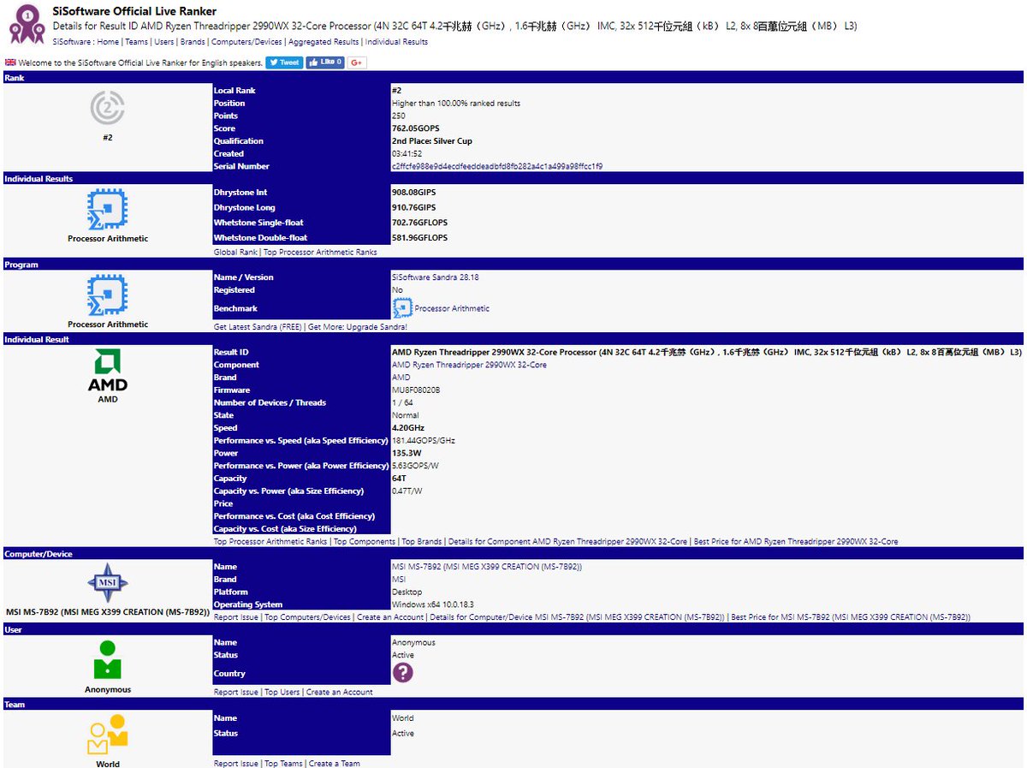
Task: Click the SiSoftware Official Live Ranker title
Action: click(134, 12)
